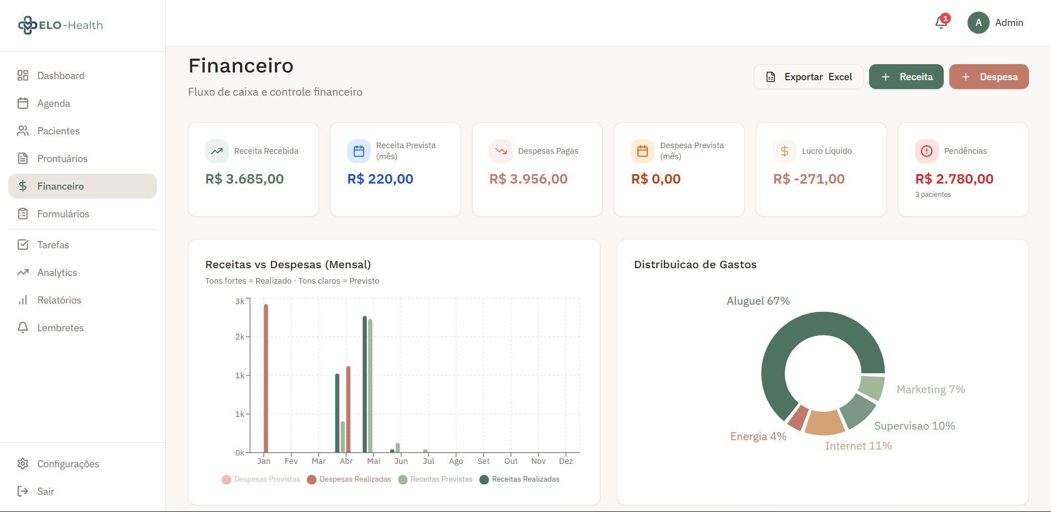Click the dark green May revenue bar

tap(365, 384)
